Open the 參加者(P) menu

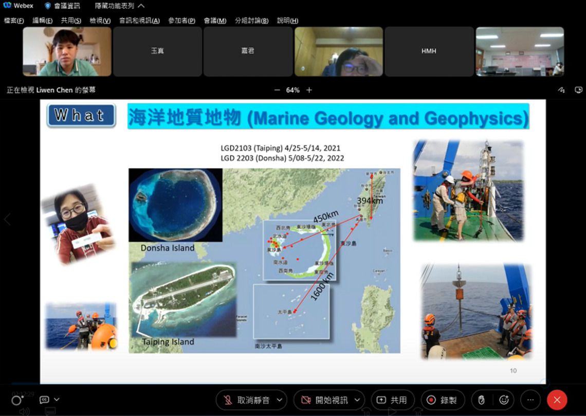(x=181, y=21)
